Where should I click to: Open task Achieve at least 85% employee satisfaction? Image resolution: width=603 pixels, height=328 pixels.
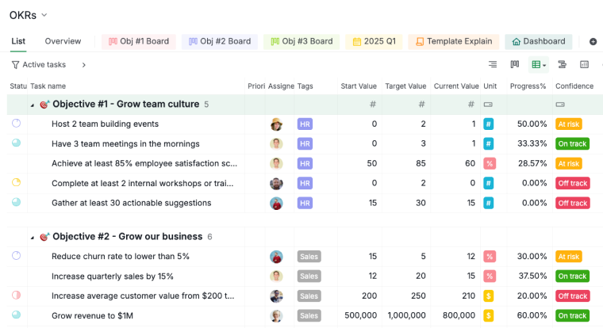(x=144, y=164)
